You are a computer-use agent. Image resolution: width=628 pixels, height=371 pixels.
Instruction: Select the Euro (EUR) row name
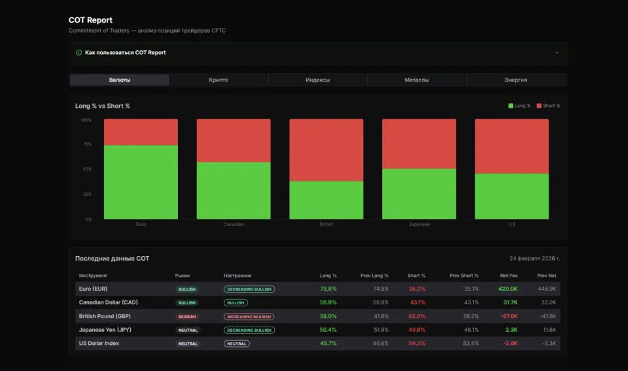click(93, 289)
